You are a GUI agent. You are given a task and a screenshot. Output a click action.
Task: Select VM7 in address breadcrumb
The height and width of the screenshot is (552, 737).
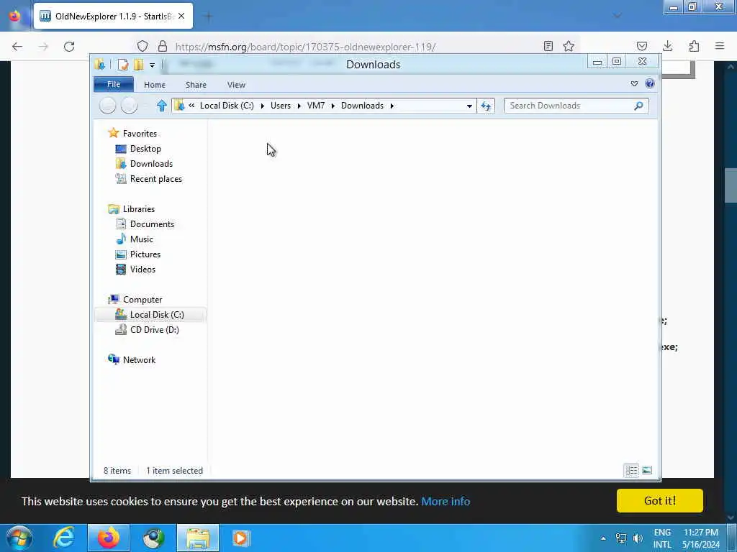(x=316, y=106)
